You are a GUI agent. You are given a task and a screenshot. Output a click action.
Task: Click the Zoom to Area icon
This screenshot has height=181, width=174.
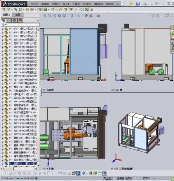click(50, 16)
